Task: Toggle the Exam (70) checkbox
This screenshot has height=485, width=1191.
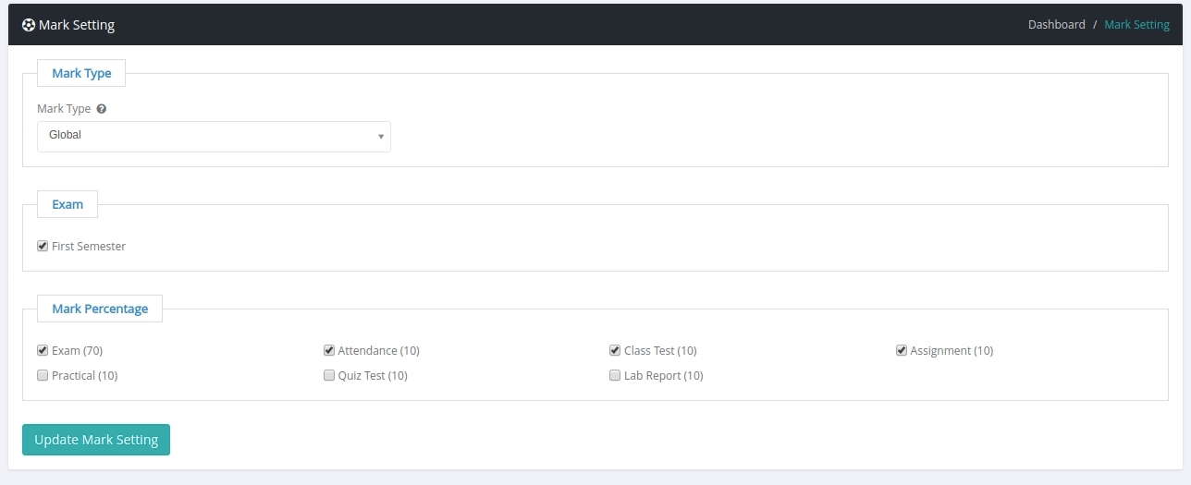Action: tap(43, 350)
